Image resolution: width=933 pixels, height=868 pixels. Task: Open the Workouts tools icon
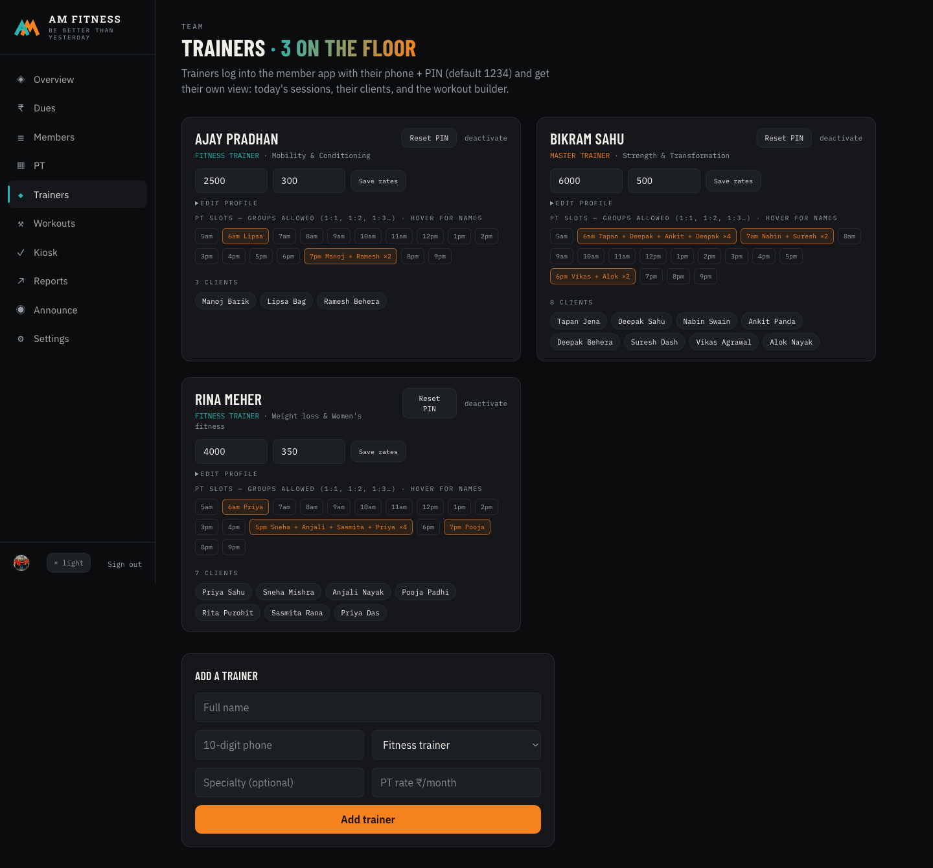[21, 223]
